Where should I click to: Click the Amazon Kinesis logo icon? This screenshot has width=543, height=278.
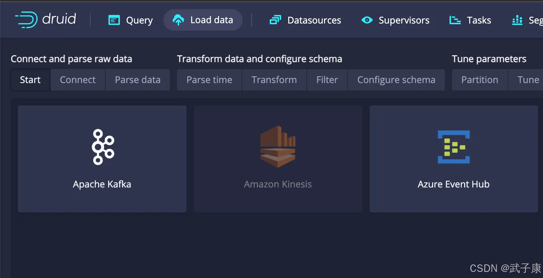coord(278,146)
